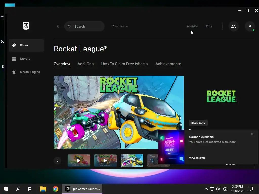Image resolution: width=259 pixels, height=194 pixels.
Task: Open Task View in the taskbar
Action: (x=30, y=189)
